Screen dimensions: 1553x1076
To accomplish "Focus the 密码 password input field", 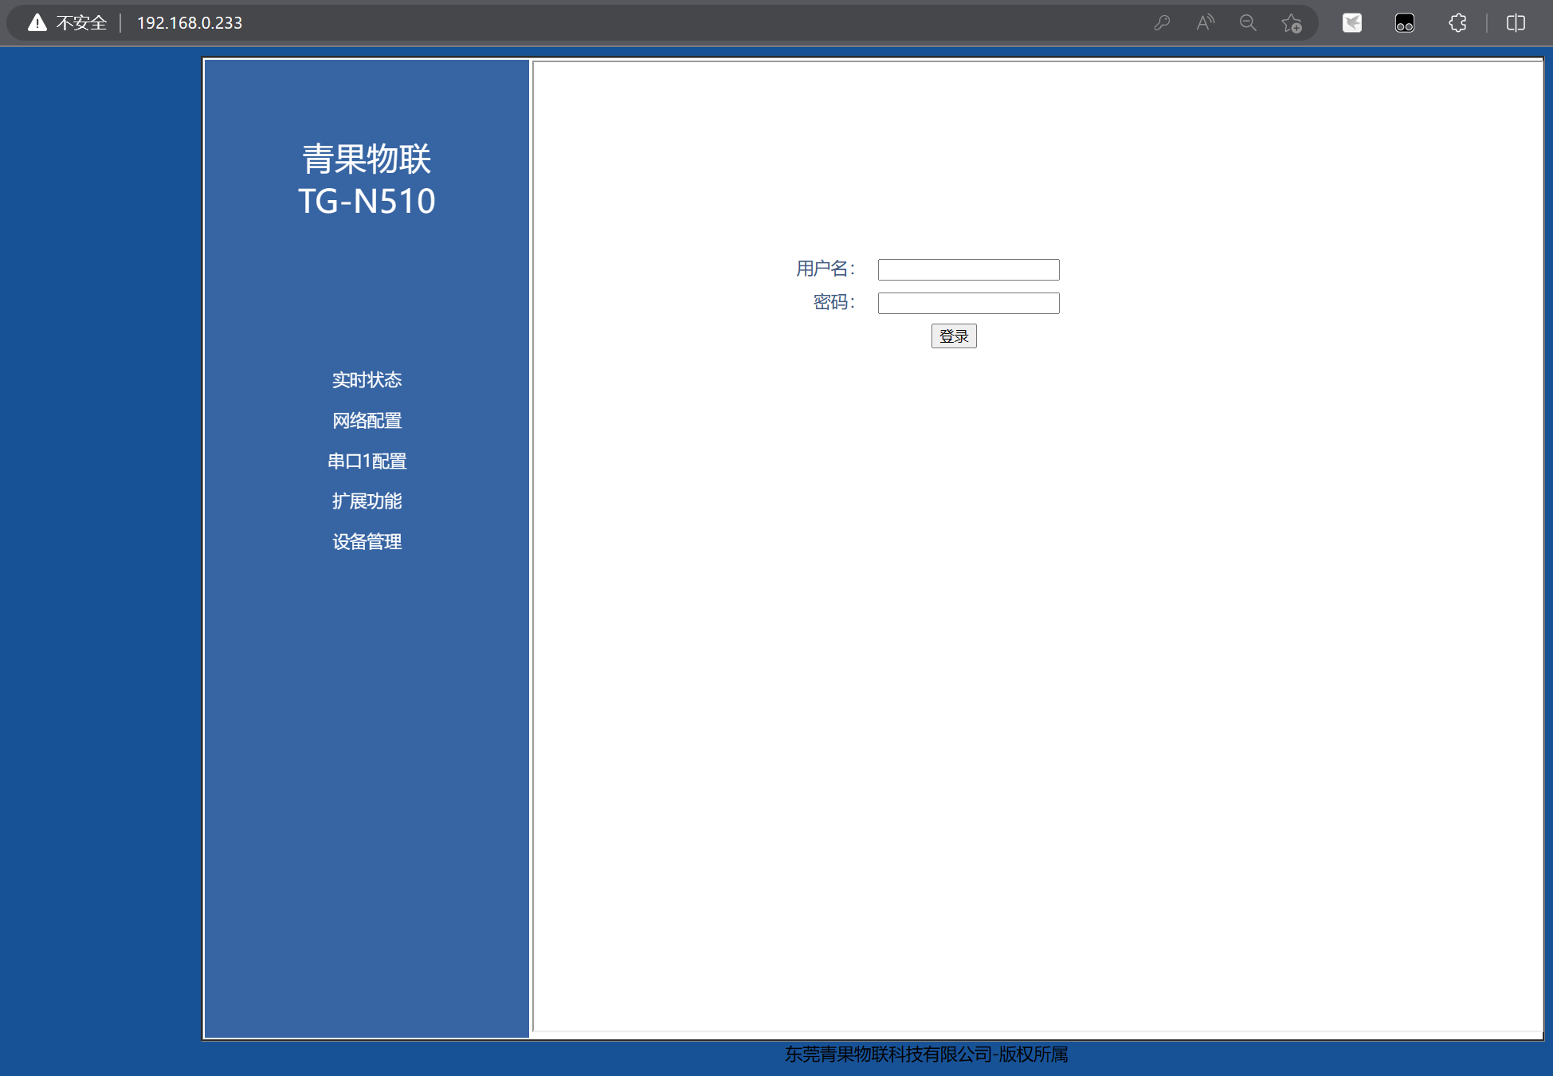I will (x=968, y=303).
